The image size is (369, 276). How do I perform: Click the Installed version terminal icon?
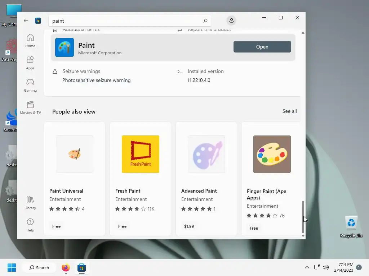[180, 72]
